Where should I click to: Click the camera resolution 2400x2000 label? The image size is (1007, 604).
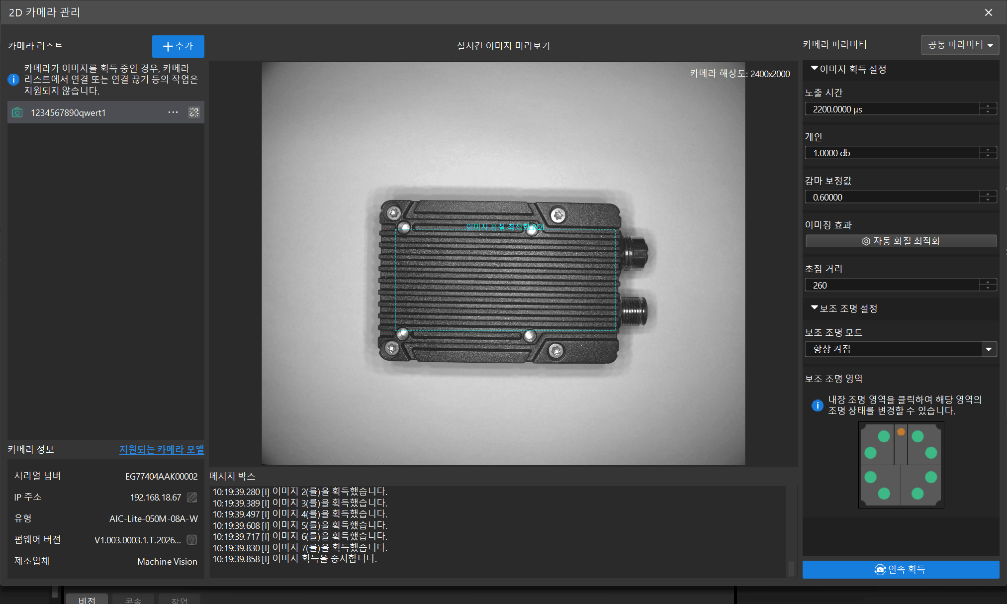[740, 74]
